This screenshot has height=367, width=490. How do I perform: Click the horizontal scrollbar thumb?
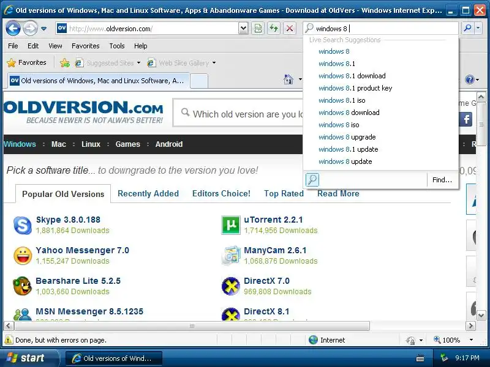pyautogui.click(x=192, y=326)
